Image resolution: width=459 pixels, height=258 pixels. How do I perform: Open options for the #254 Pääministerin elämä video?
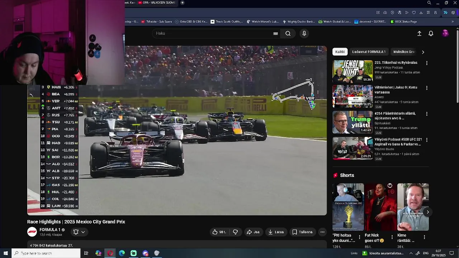pos(427,114)
